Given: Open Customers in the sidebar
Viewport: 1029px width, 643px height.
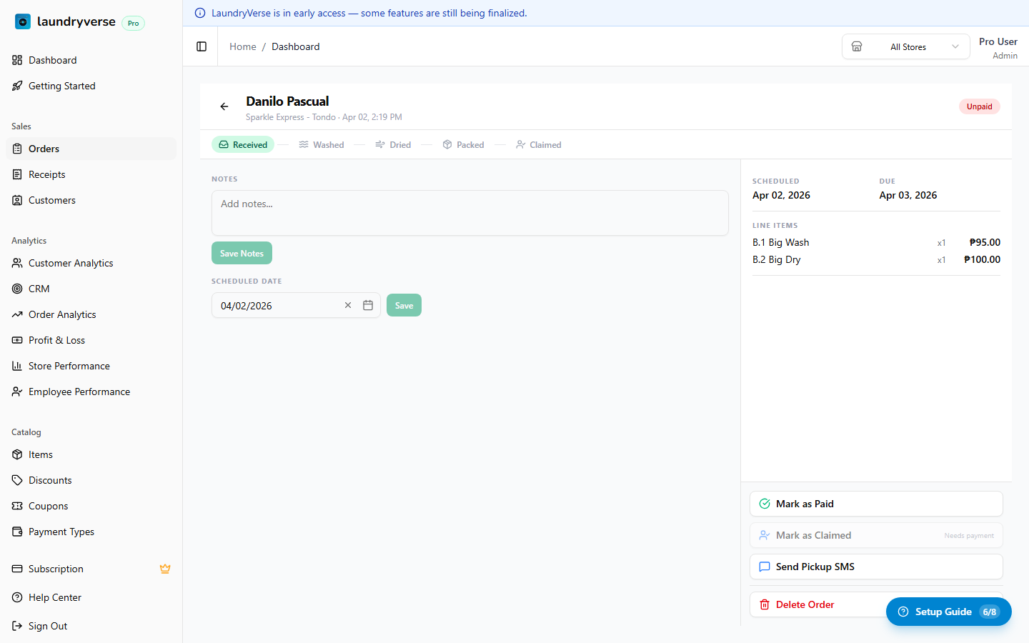Looking at the screenshot, I should [x=51, y=200].
